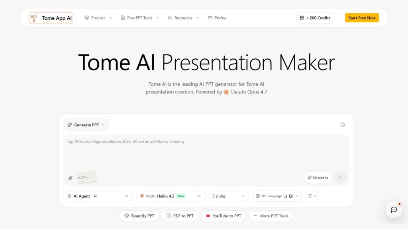
Task: Select the attached slide template thumbnail
Action: pos(86,177)
